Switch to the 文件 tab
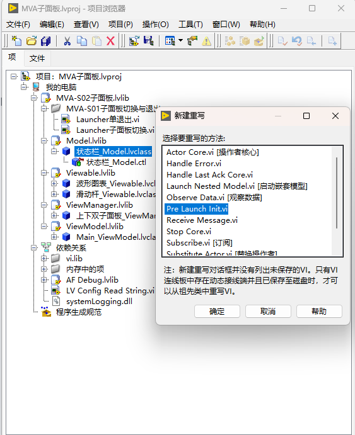Viewport: 355px width, 435px height. click(37, 59)
